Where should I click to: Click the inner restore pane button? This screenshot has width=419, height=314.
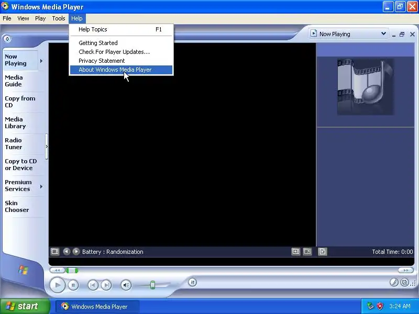402,34
